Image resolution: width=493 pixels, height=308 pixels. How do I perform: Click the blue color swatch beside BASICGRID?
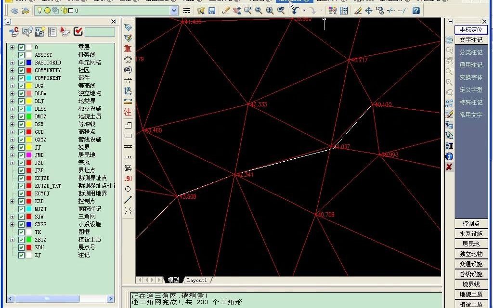pos(29,62)
